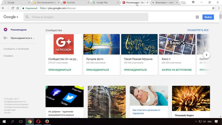Image resolution: width=222 pixels, height=125 pixels.
Task: Reload the page with refresh icon
Action: (13, 8)
